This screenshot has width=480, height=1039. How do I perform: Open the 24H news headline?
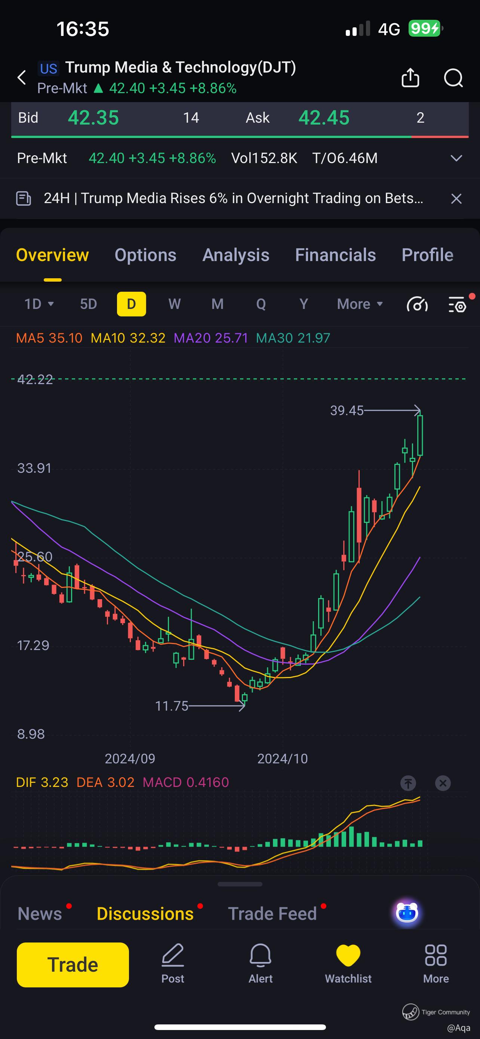point(233,198)
